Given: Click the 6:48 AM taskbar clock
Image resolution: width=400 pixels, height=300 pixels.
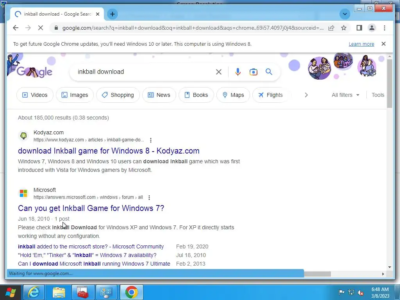Looking at the screenshot, I should 380,292.
